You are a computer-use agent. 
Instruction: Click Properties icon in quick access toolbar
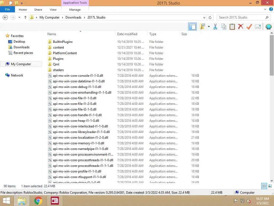(x=11, y=3)
